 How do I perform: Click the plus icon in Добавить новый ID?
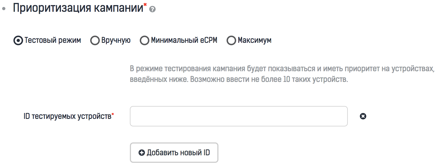tap(142, 153)
